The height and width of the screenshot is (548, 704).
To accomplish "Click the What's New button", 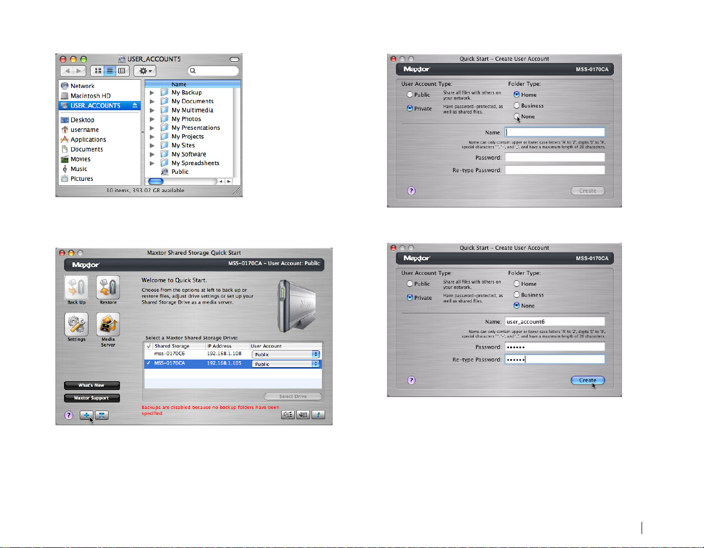I will tap(92, 386).
